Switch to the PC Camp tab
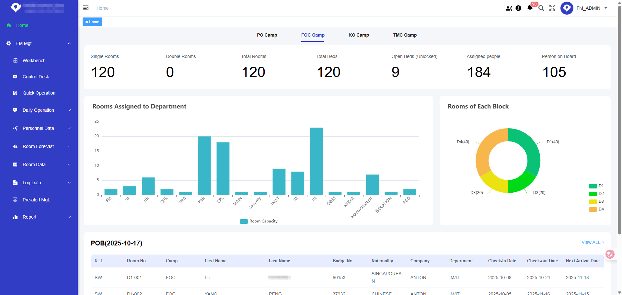Screen dimensions: 622x295 [267, 35]
